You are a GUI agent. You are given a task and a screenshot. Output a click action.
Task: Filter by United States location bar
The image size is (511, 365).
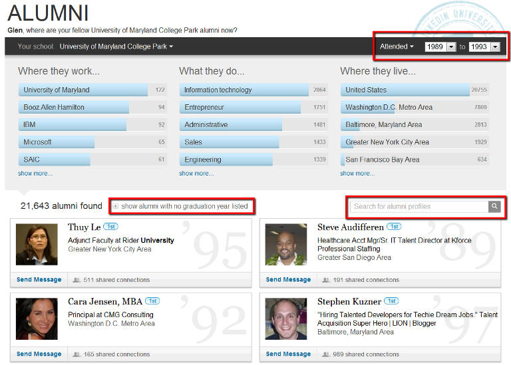415,90
